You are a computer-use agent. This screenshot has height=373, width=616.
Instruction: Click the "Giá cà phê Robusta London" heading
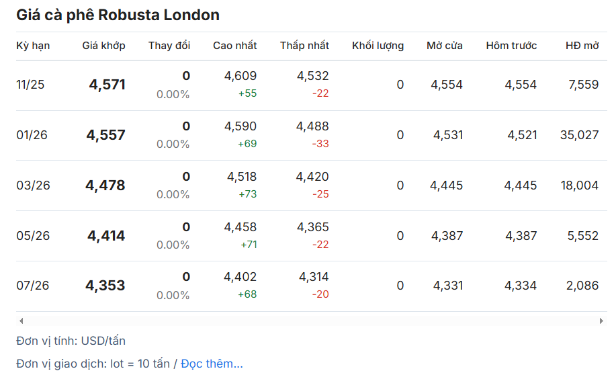118,15
